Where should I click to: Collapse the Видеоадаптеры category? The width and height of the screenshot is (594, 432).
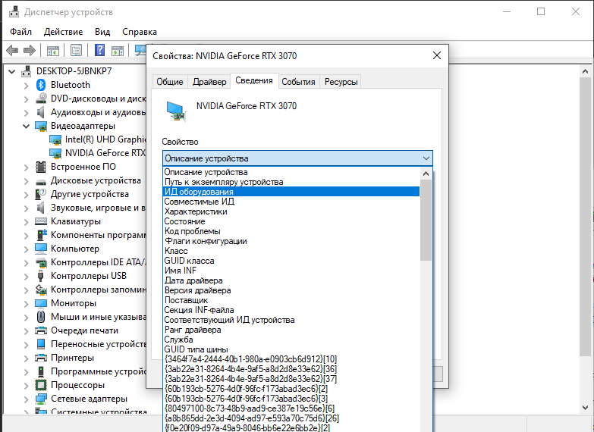coord(27,126)
